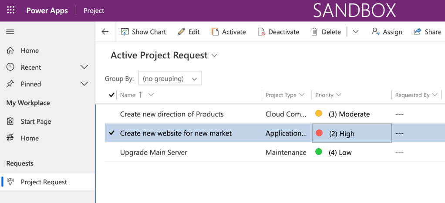The image size is (445, 203).
Task: Click the Share arrow icon
Action: pyautogui.click(x=418, y=32)
